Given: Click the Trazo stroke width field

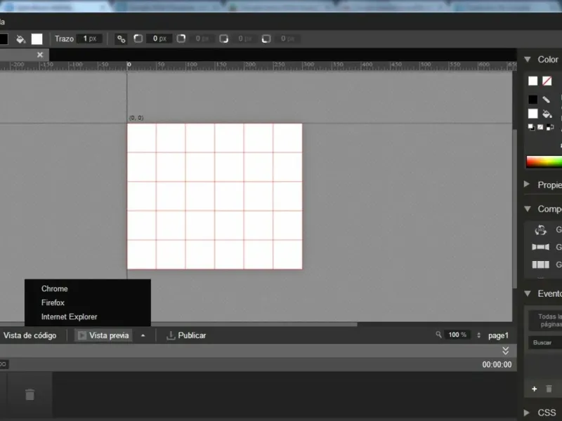Looking at the screenshot, I should [x=90, y=39].
